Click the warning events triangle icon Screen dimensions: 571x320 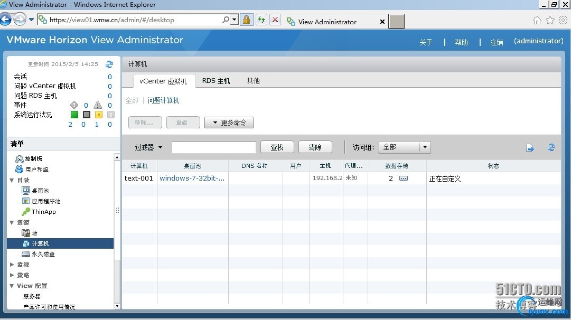(x=98, y=105)
